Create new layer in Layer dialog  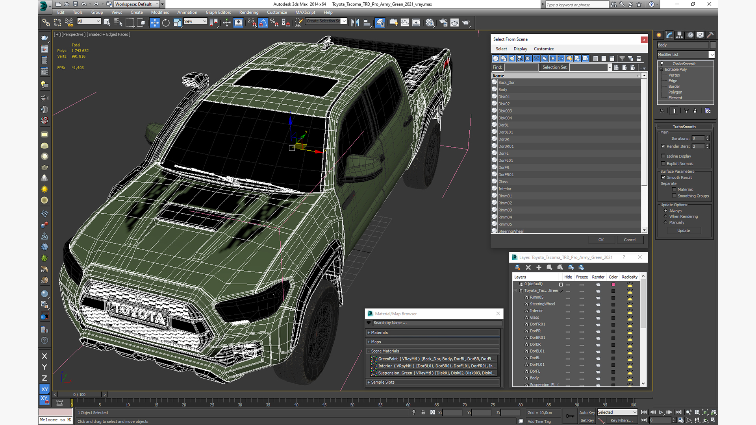[517, 267]
